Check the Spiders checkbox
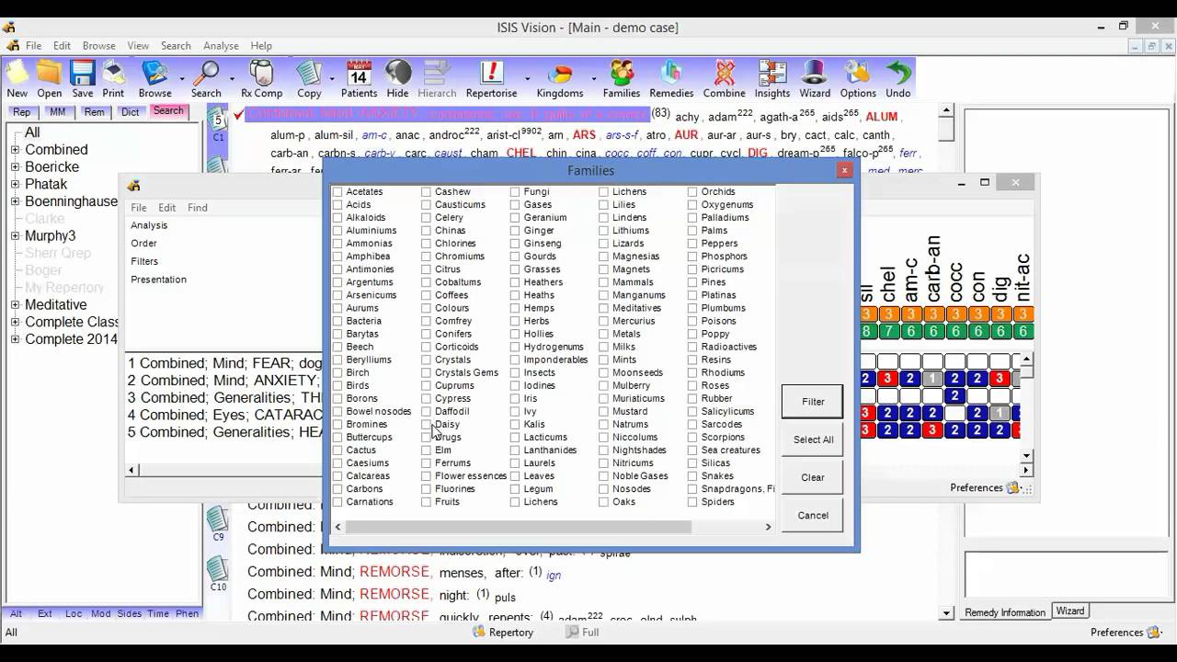Image resolution: width=1177 pixels, height=662 pixels. coord(692,502)
